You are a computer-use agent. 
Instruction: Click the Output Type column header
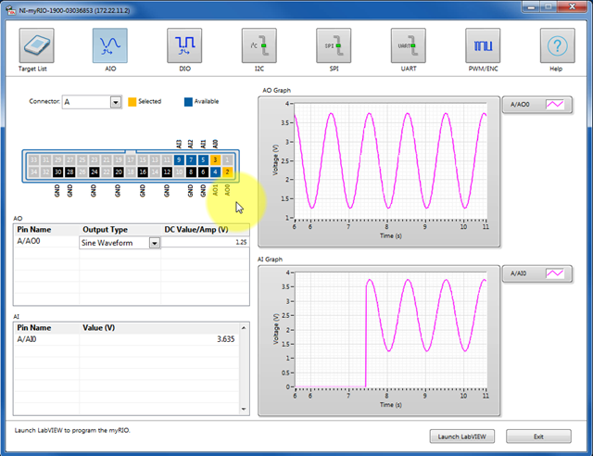tap(120, 230)
